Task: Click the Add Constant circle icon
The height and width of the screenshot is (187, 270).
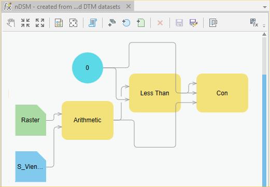Action: (x=126, y=23)
